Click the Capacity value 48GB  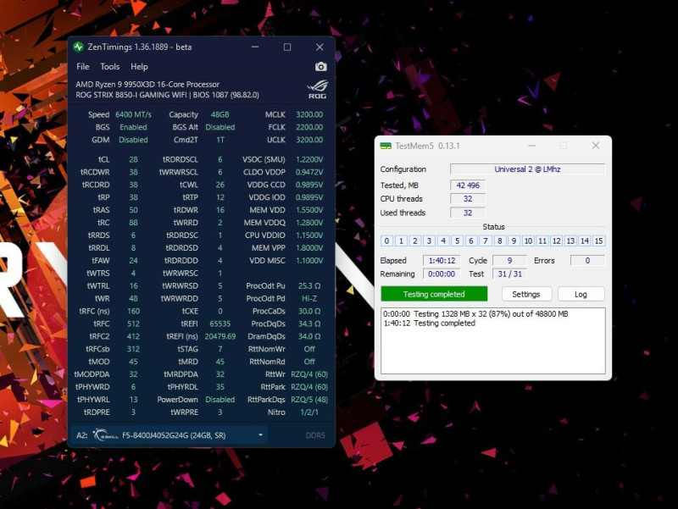coord(220,114)
